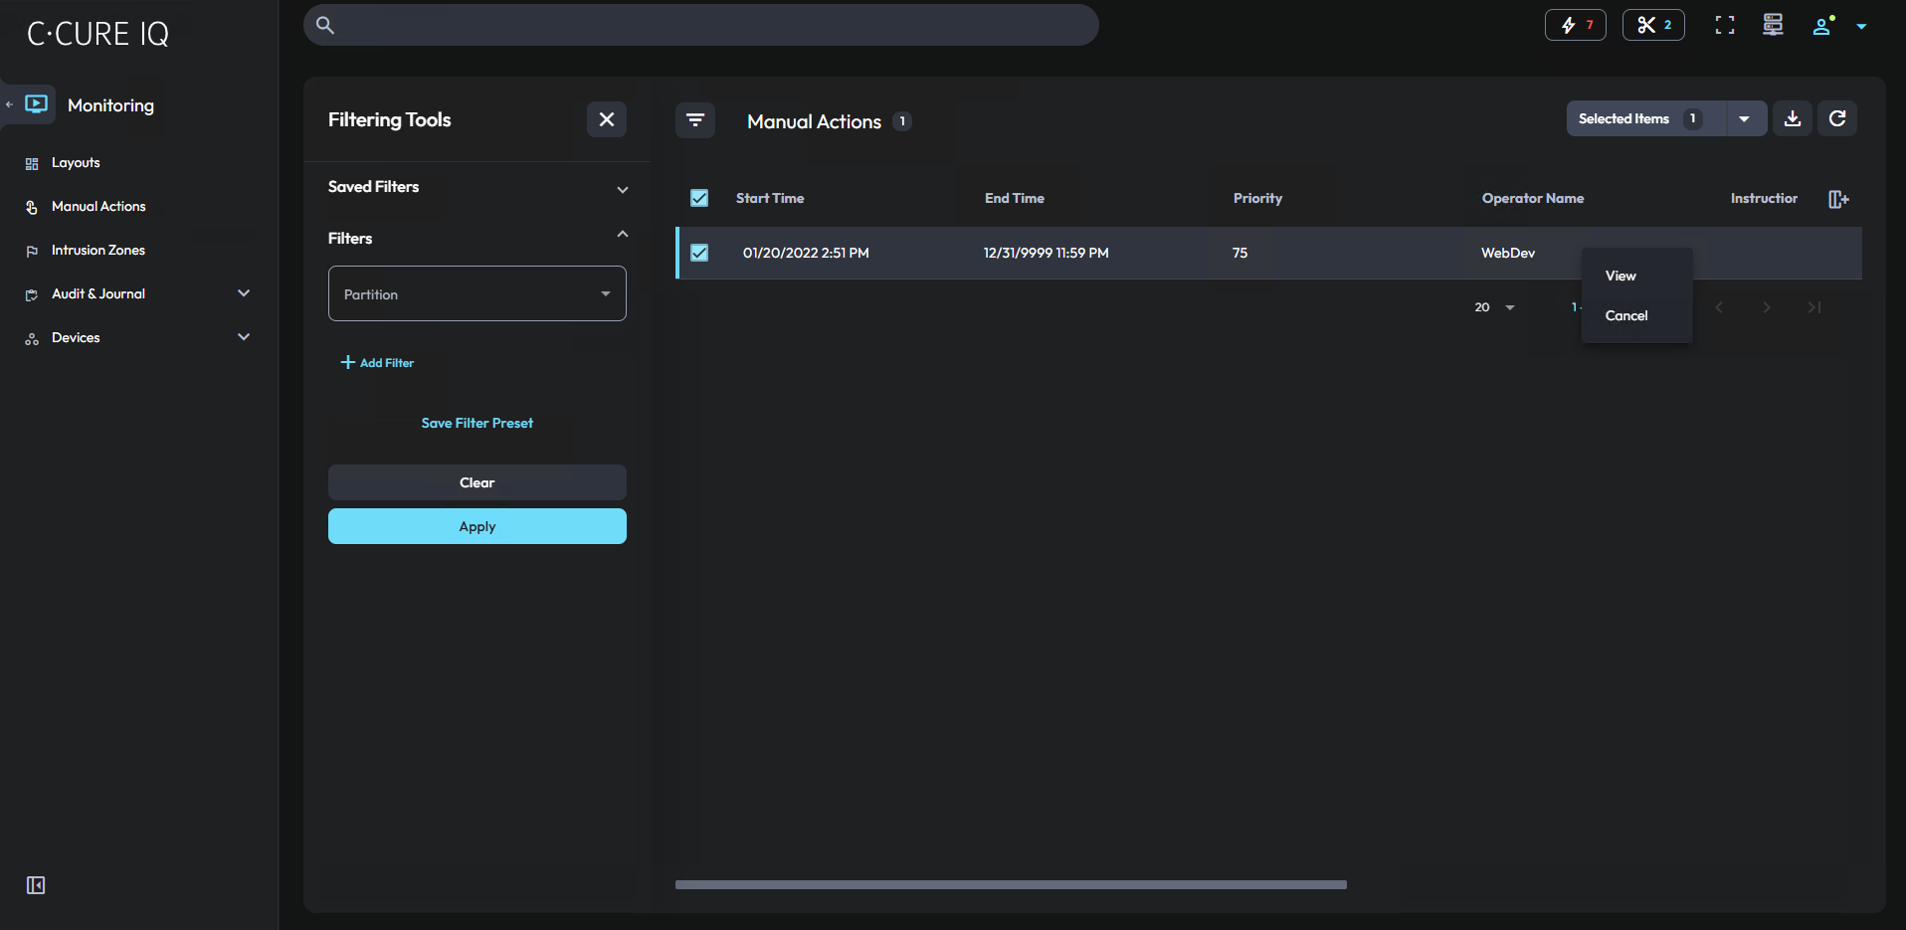This screenshot has width=1906, height=930.
Task: Download the Manual Actions list
Action: [x=1793, y=118]
